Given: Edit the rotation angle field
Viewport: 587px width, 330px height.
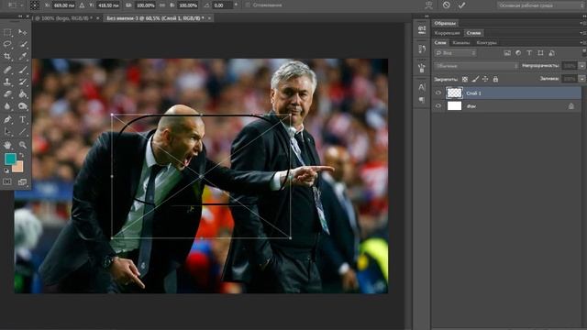Looking at the screenshot, I should [222, 5].
